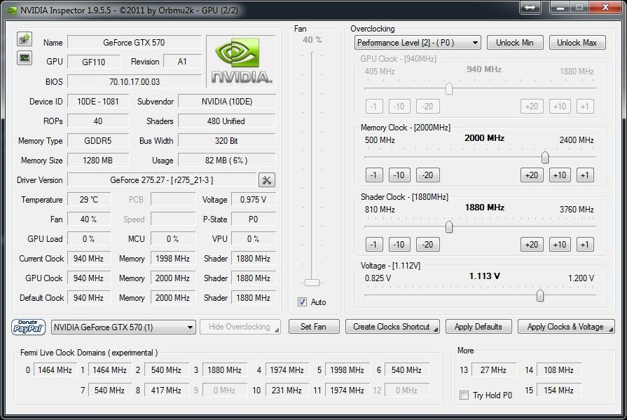The height and width of the screenshot is (420, 627).
Task: Click Shader Clock -10 button
Action: click(399, 244)
